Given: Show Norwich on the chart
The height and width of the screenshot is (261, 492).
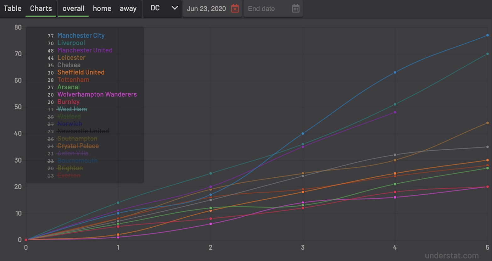Looking at the screenshot, I should point(70,124).
